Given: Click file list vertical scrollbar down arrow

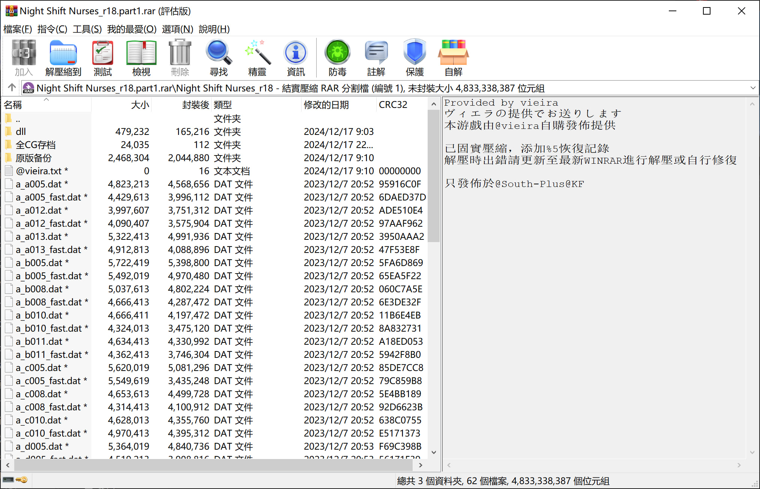Looking at the screenshot, I should tap(434, 452).
